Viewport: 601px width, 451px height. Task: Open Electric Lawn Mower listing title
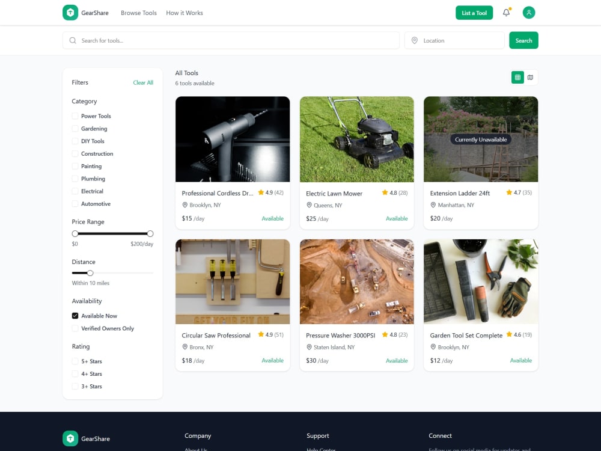[x=334, y=193]
